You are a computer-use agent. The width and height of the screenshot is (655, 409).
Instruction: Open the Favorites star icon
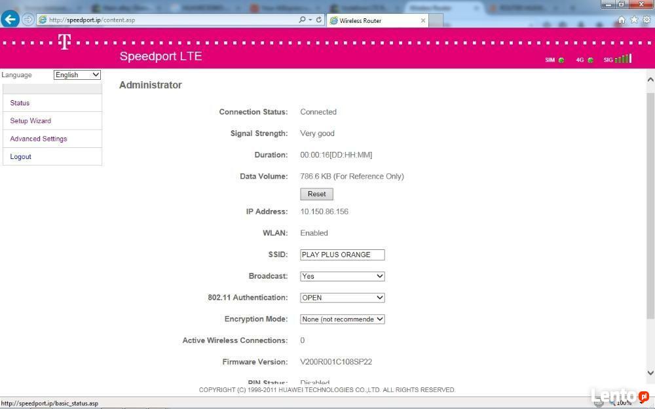(634, 20)
